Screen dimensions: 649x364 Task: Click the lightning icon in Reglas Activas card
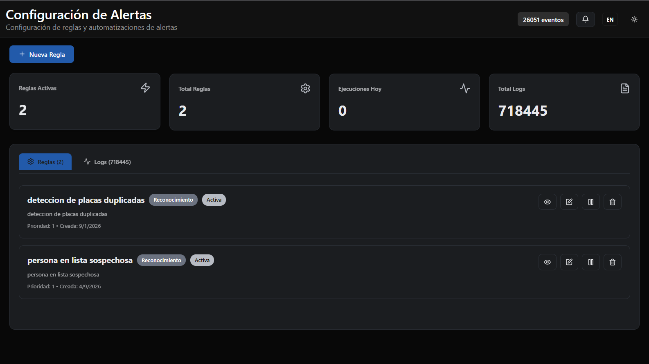pos(145,88)
